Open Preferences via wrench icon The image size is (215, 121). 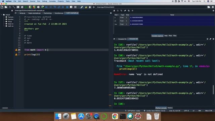pyautogui.click(x=82, y=7)
